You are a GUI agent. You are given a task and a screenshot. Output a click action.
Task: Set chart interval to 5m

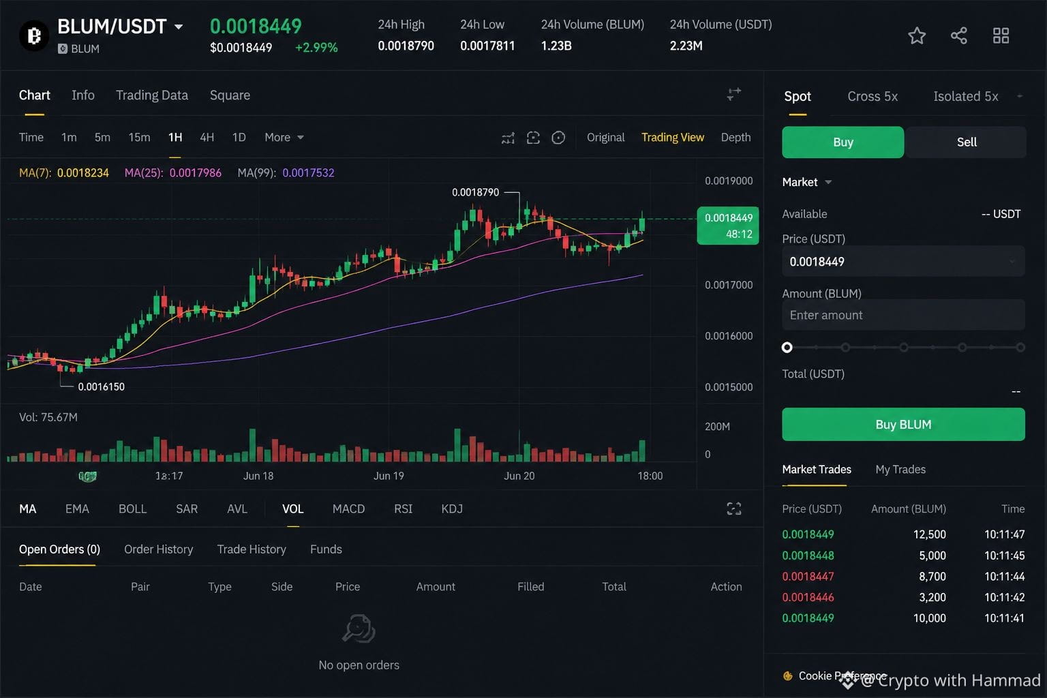[x=102, y=137]
